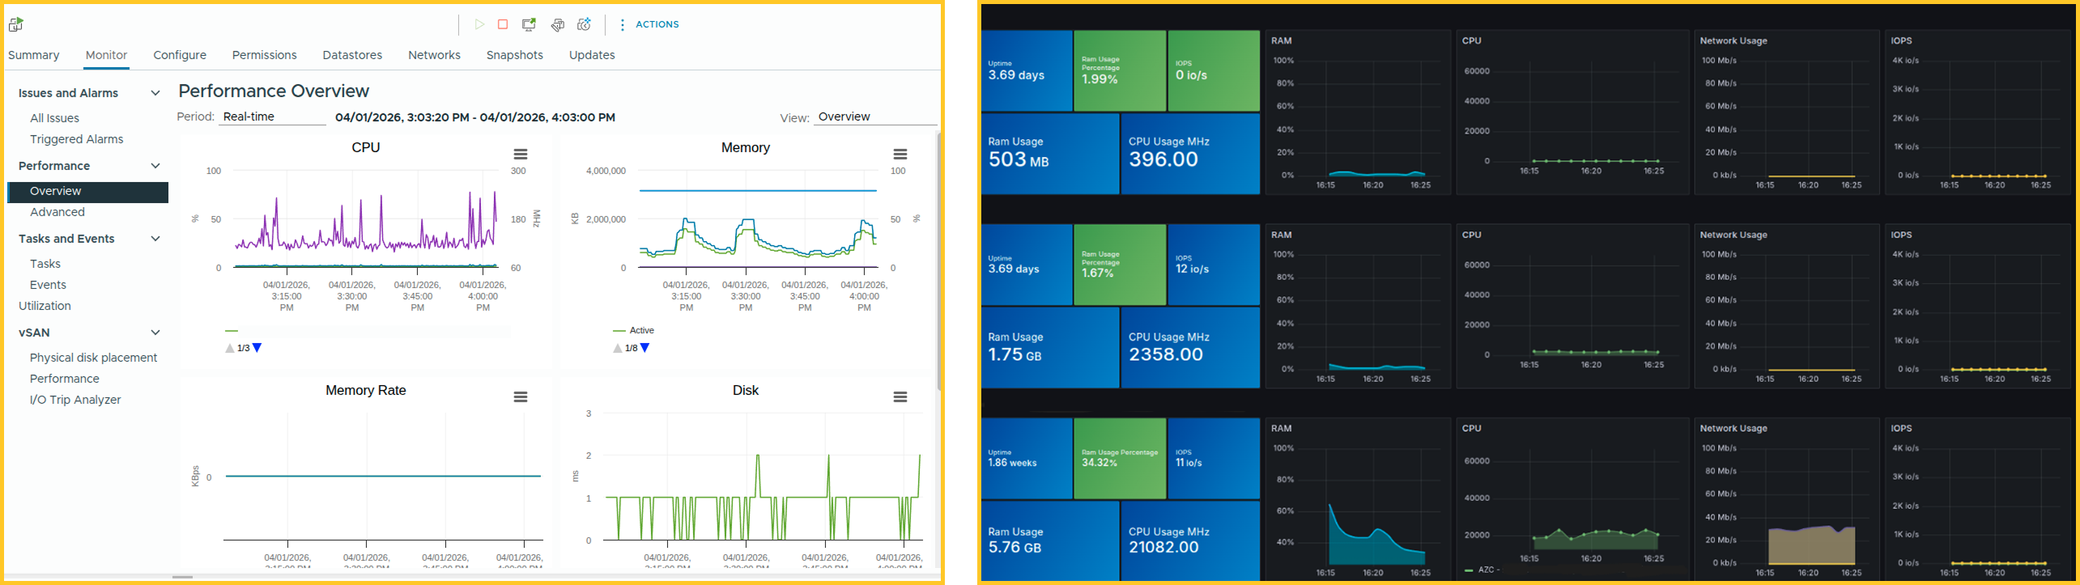
Task: Open I/O Trip Analyzer under vSAN
Action: tap(75, 400)
